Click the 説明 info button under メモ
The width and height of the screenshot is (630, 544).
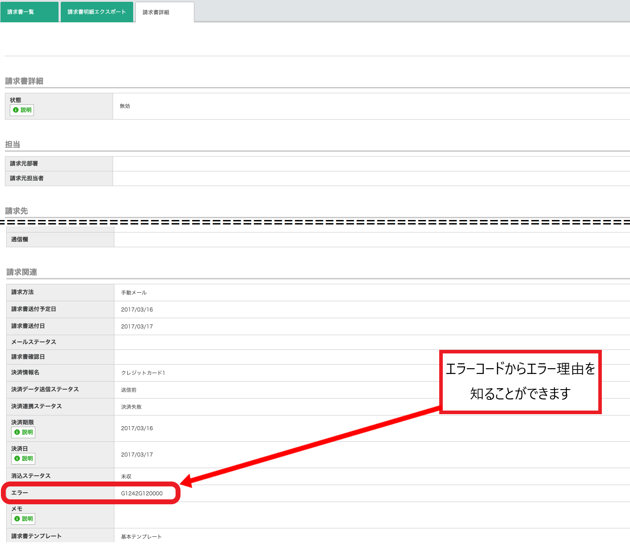23,519
